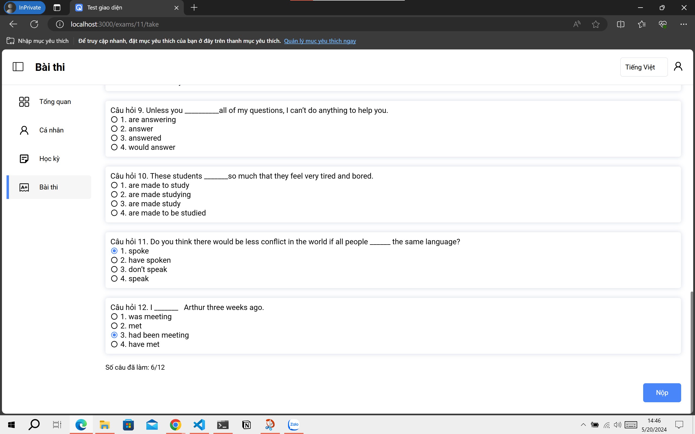Click the Tổng quan dashboard icon
The image size is (695, 434).
pyautogui.click(x=24, y=102)
